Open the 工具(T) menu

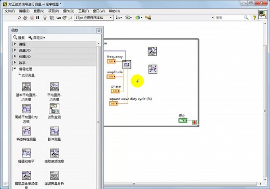(x=84, y=11)
